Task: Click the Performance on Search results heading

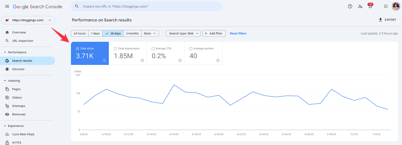Action: pos(102,20)
